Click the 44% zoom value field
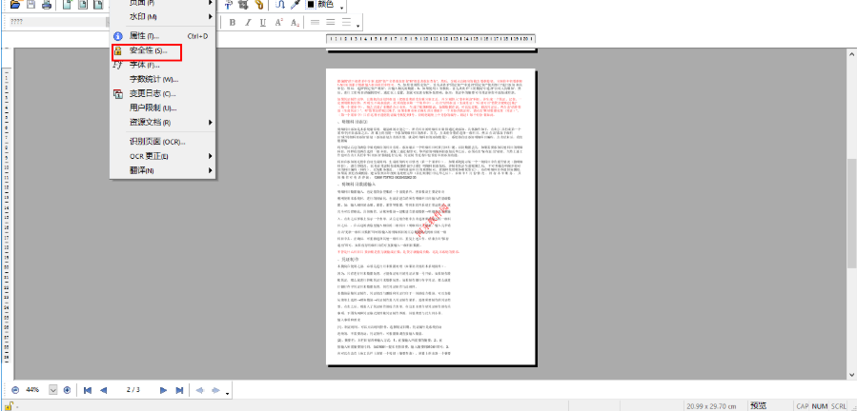Screen dimensions: 857x411 pos(32,390)
